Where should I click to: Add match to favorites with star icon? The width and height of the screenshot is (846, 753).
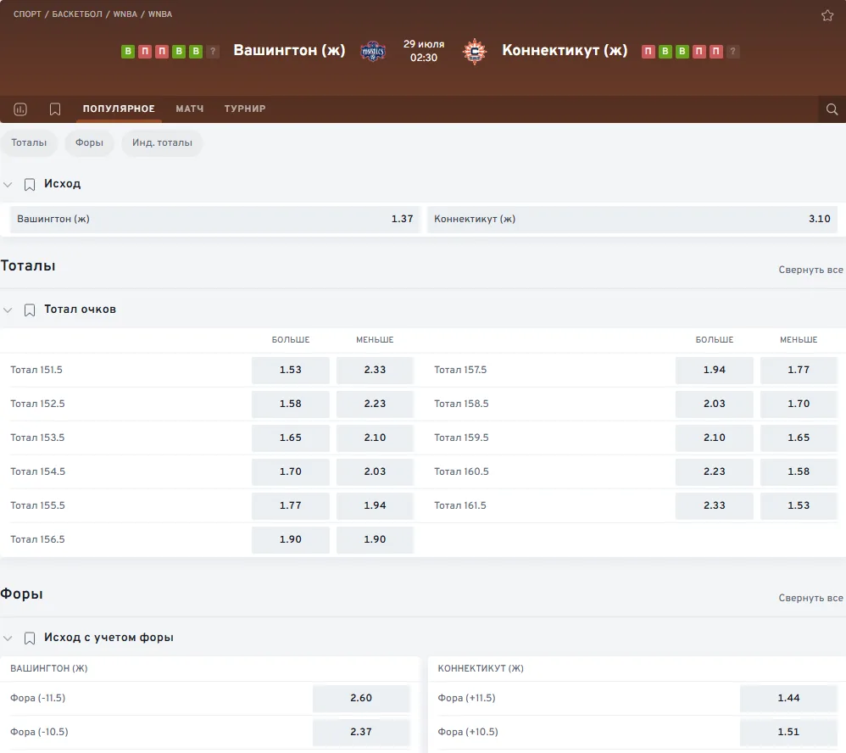point(827,15)
